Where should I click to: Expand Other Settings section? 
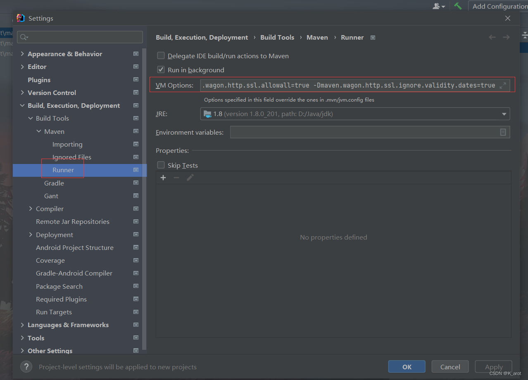coord(22,351)
